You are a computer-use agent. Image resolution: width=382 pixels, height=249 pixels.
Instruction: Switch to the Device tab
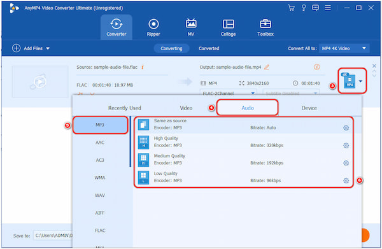click(x=309, y=108)
